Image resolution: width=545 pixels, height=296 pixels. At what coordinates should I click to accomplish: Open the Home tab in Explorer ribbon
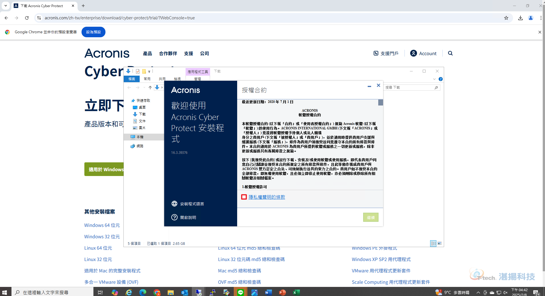coord(147,79)
